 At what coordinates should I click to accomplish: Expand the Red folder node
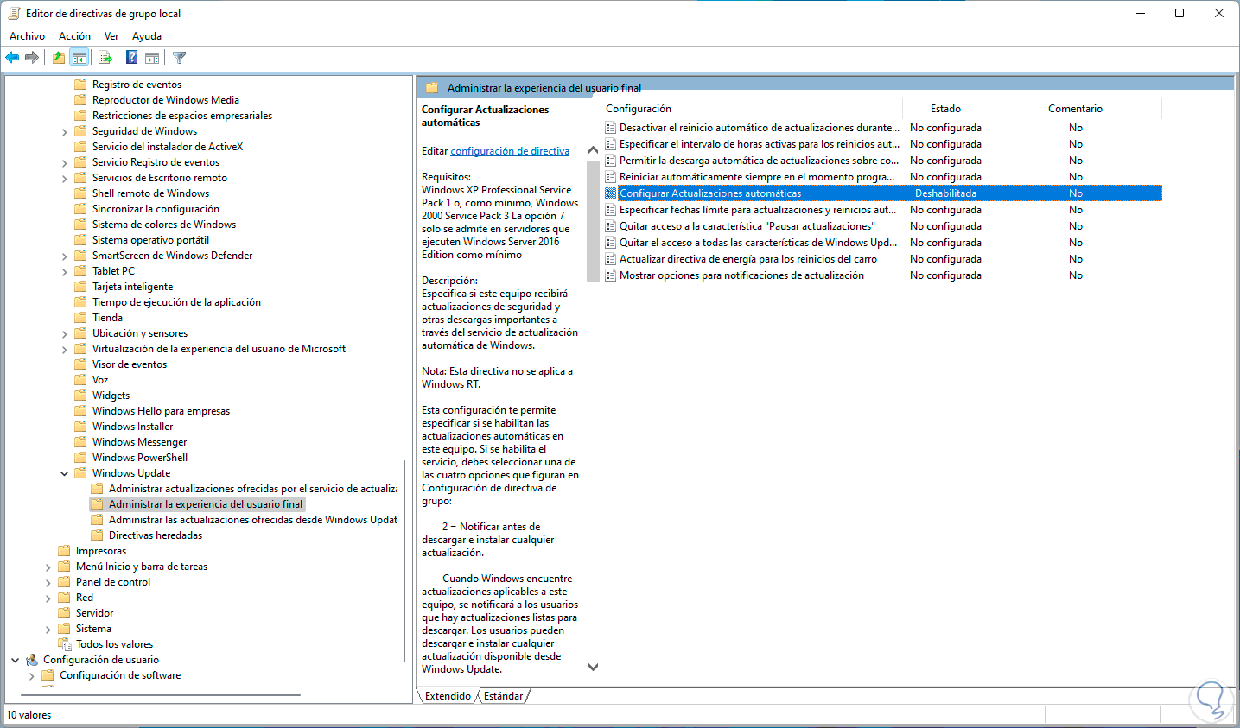48,598
